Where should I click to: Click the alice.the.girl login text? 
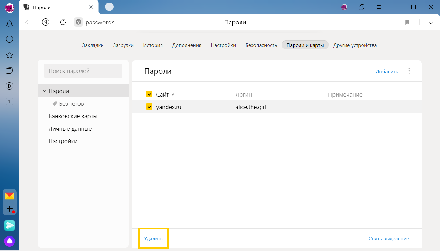click(x=251, y=107)
